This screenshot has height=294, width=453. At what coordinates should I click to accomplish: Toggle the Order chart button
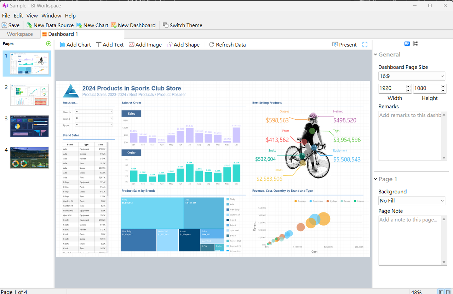point(131,152)
